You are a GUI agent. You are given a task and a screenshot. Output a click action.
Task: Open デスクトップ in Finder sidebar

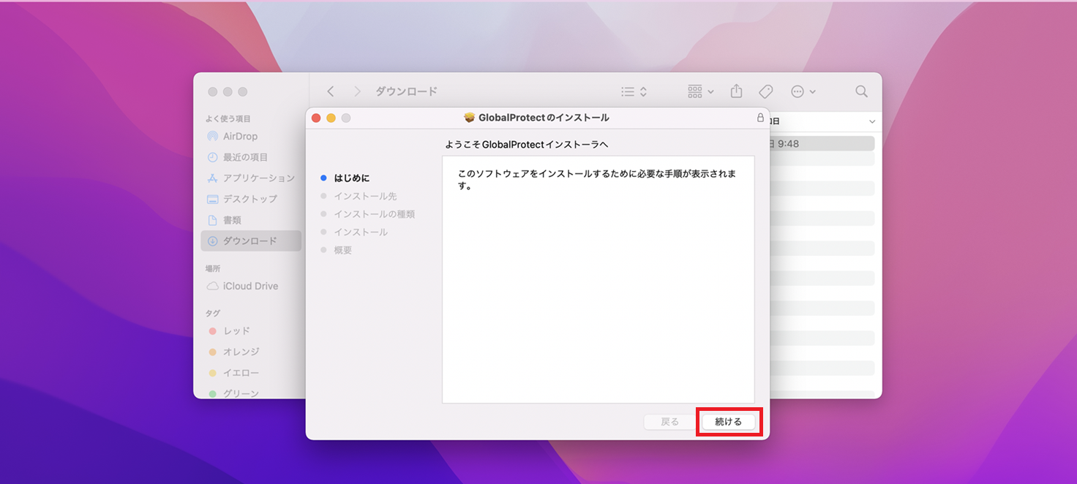point(251,199)
